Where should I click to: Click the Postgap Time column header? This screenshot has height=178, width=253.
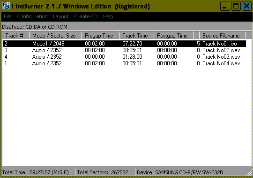tap(174, 35)
